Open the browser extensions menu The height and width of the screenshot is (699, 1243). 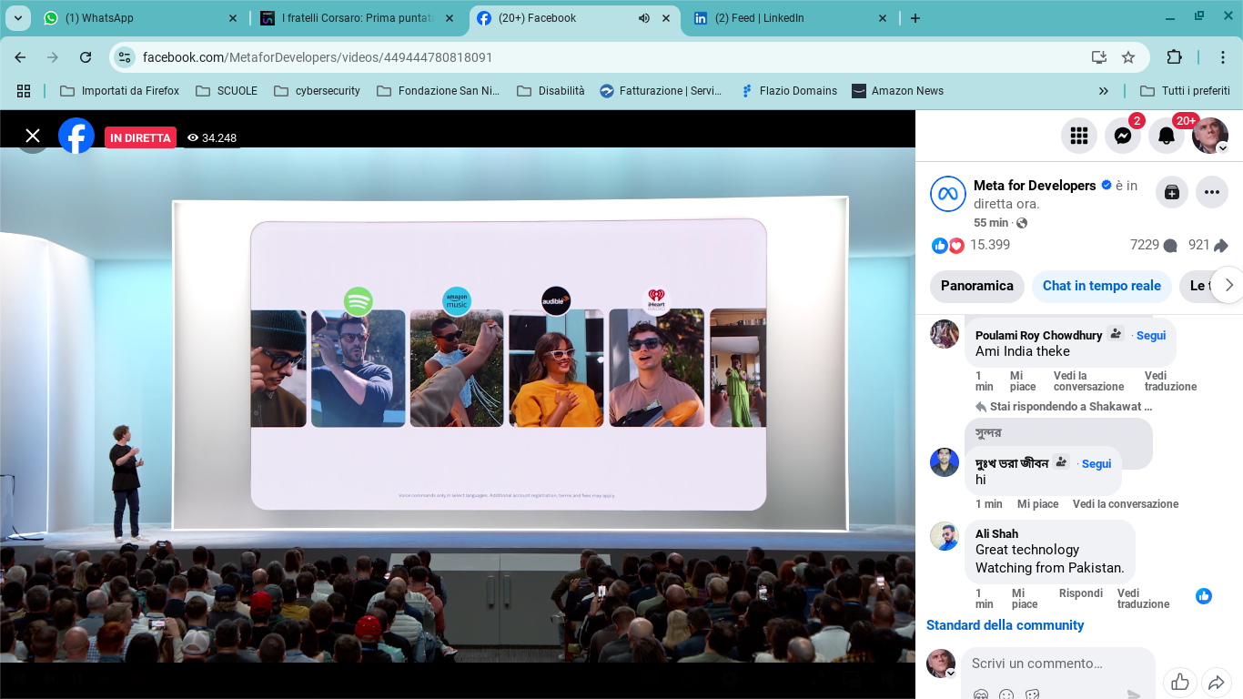tap(1174, 57)
